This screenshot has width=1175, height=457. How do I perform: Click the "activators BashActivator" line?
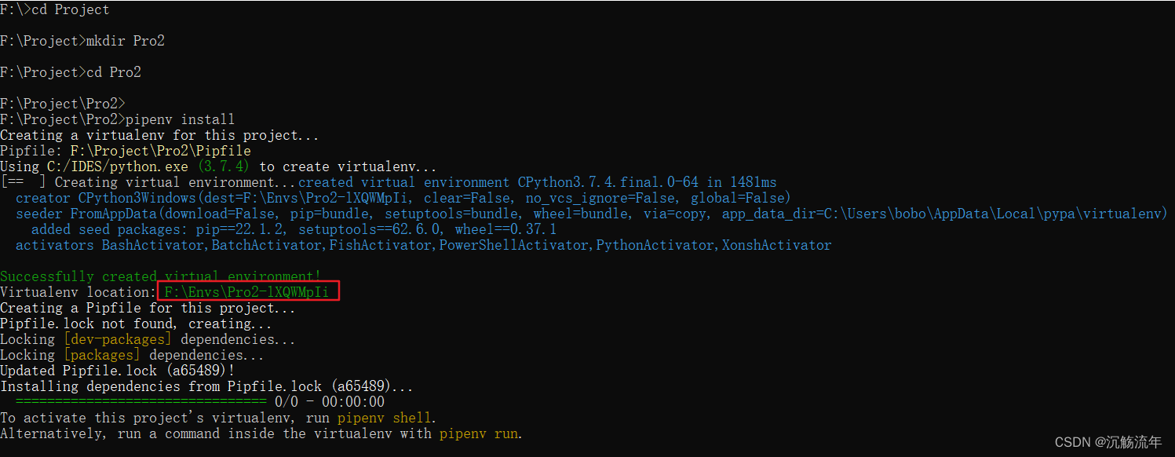(423, 245)
